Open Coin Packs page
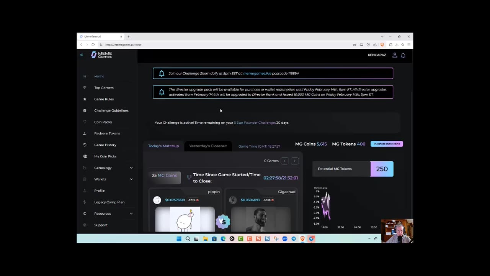The height and width of the screenshot is (276, 490). point(103,122)
